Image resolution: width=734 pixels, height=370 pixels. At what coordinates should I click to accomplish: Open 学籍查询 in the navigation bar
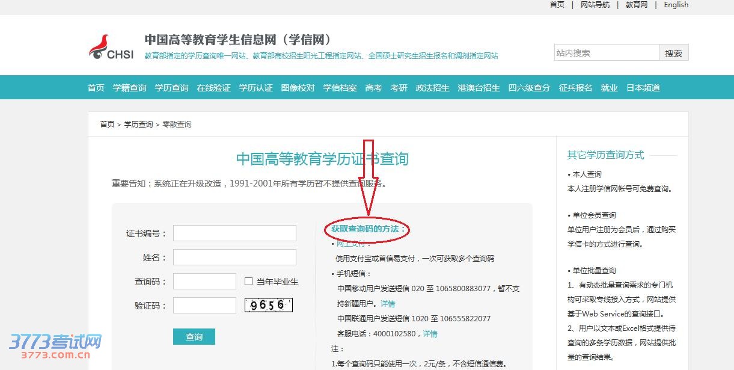coord(129,88)
